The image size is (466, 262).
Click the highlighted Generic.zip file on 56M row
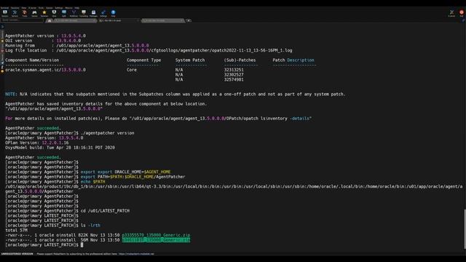point(156,240)
